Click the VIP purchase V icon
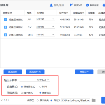The image size is (105, 105). point(71,5)
